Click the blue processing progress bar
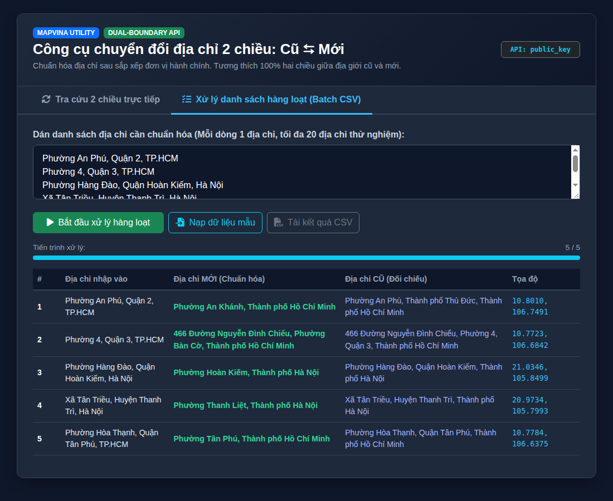 (306, 258)
